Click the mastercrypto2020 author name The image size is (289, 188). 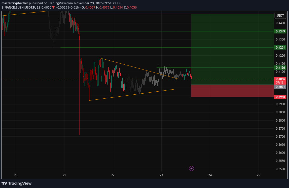pos(15,3)
